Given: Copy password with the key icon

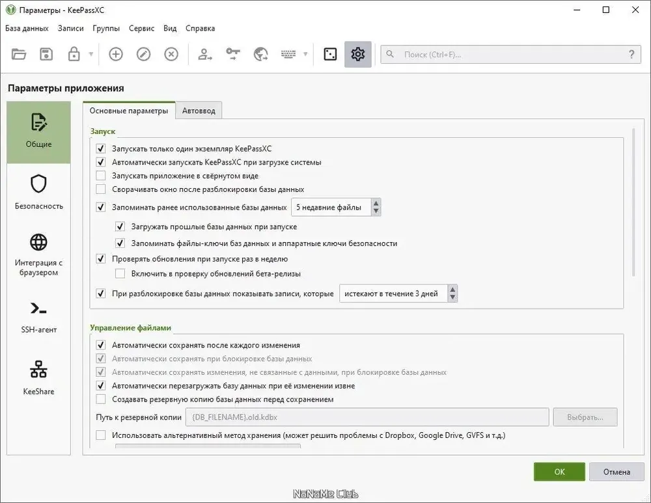Looking at the screenshot, I should [x=233, y=55].
